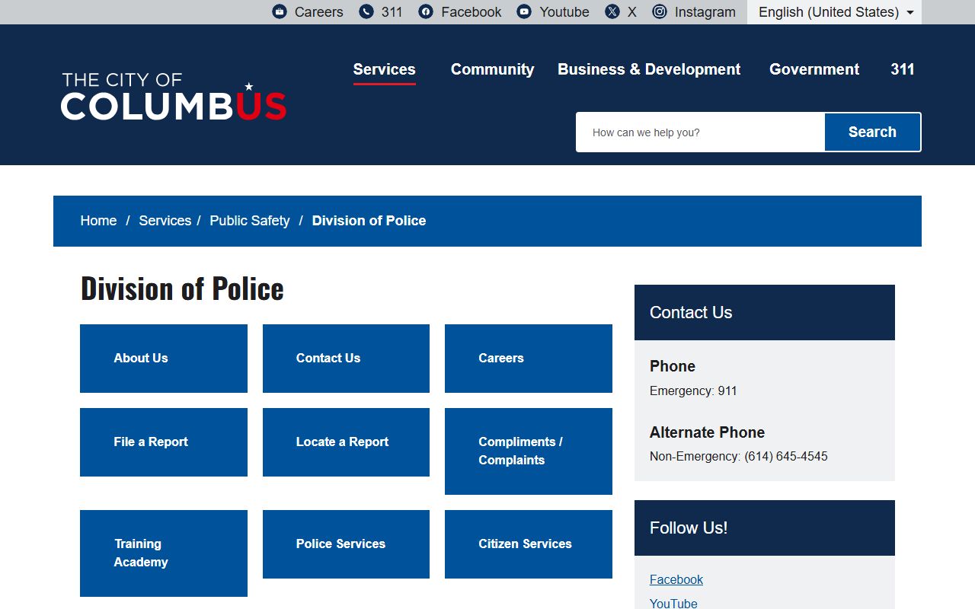The height and width of the screenshot is (609, 975).
Task: Click the Instagram icon in top bar
Action: [660, 11]
